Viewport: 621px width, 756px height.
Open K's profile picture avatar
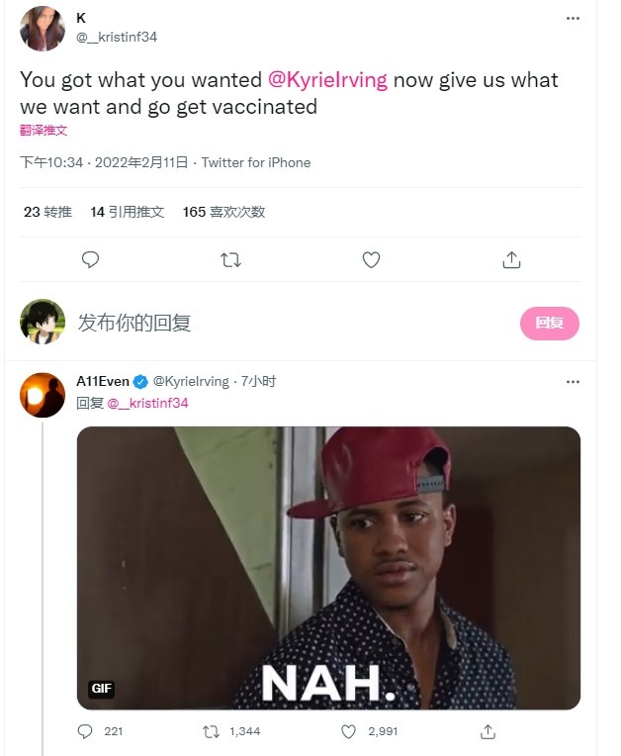pyautogui.click(x=43, y=28)
